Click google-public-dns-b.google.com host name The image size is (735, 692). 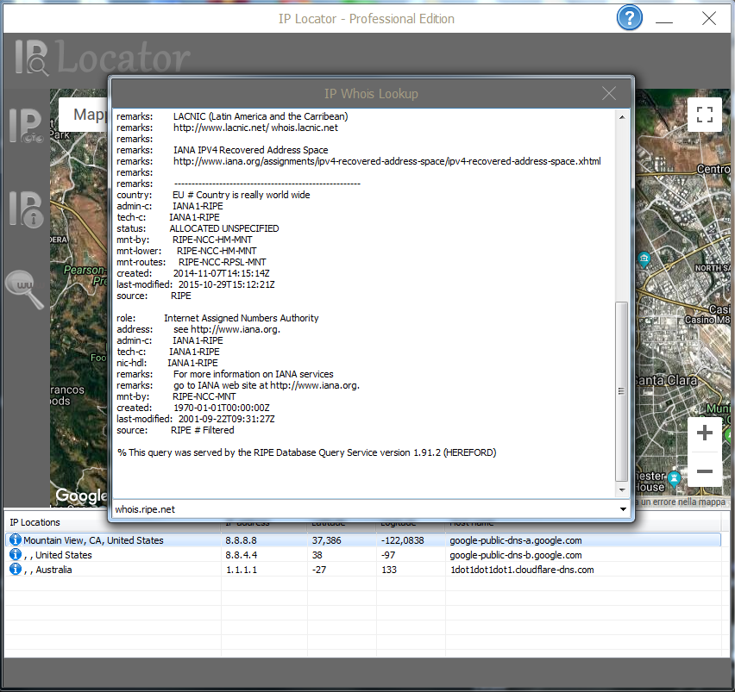(516, 555)
